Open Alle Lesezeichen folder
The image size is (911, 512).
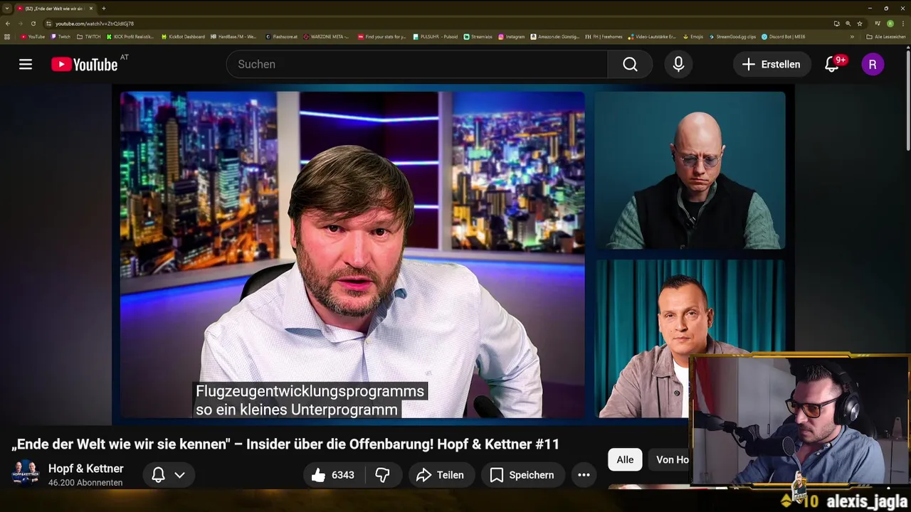[886, 36]
